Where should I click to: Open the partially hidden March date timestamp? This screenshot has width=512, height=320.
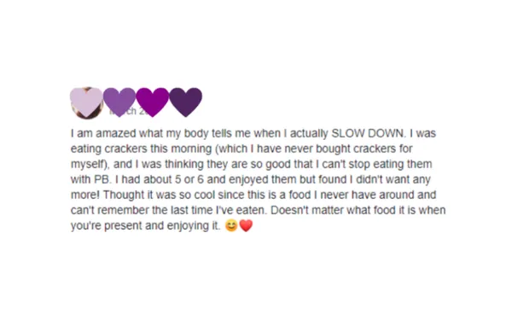coord(128,111)
